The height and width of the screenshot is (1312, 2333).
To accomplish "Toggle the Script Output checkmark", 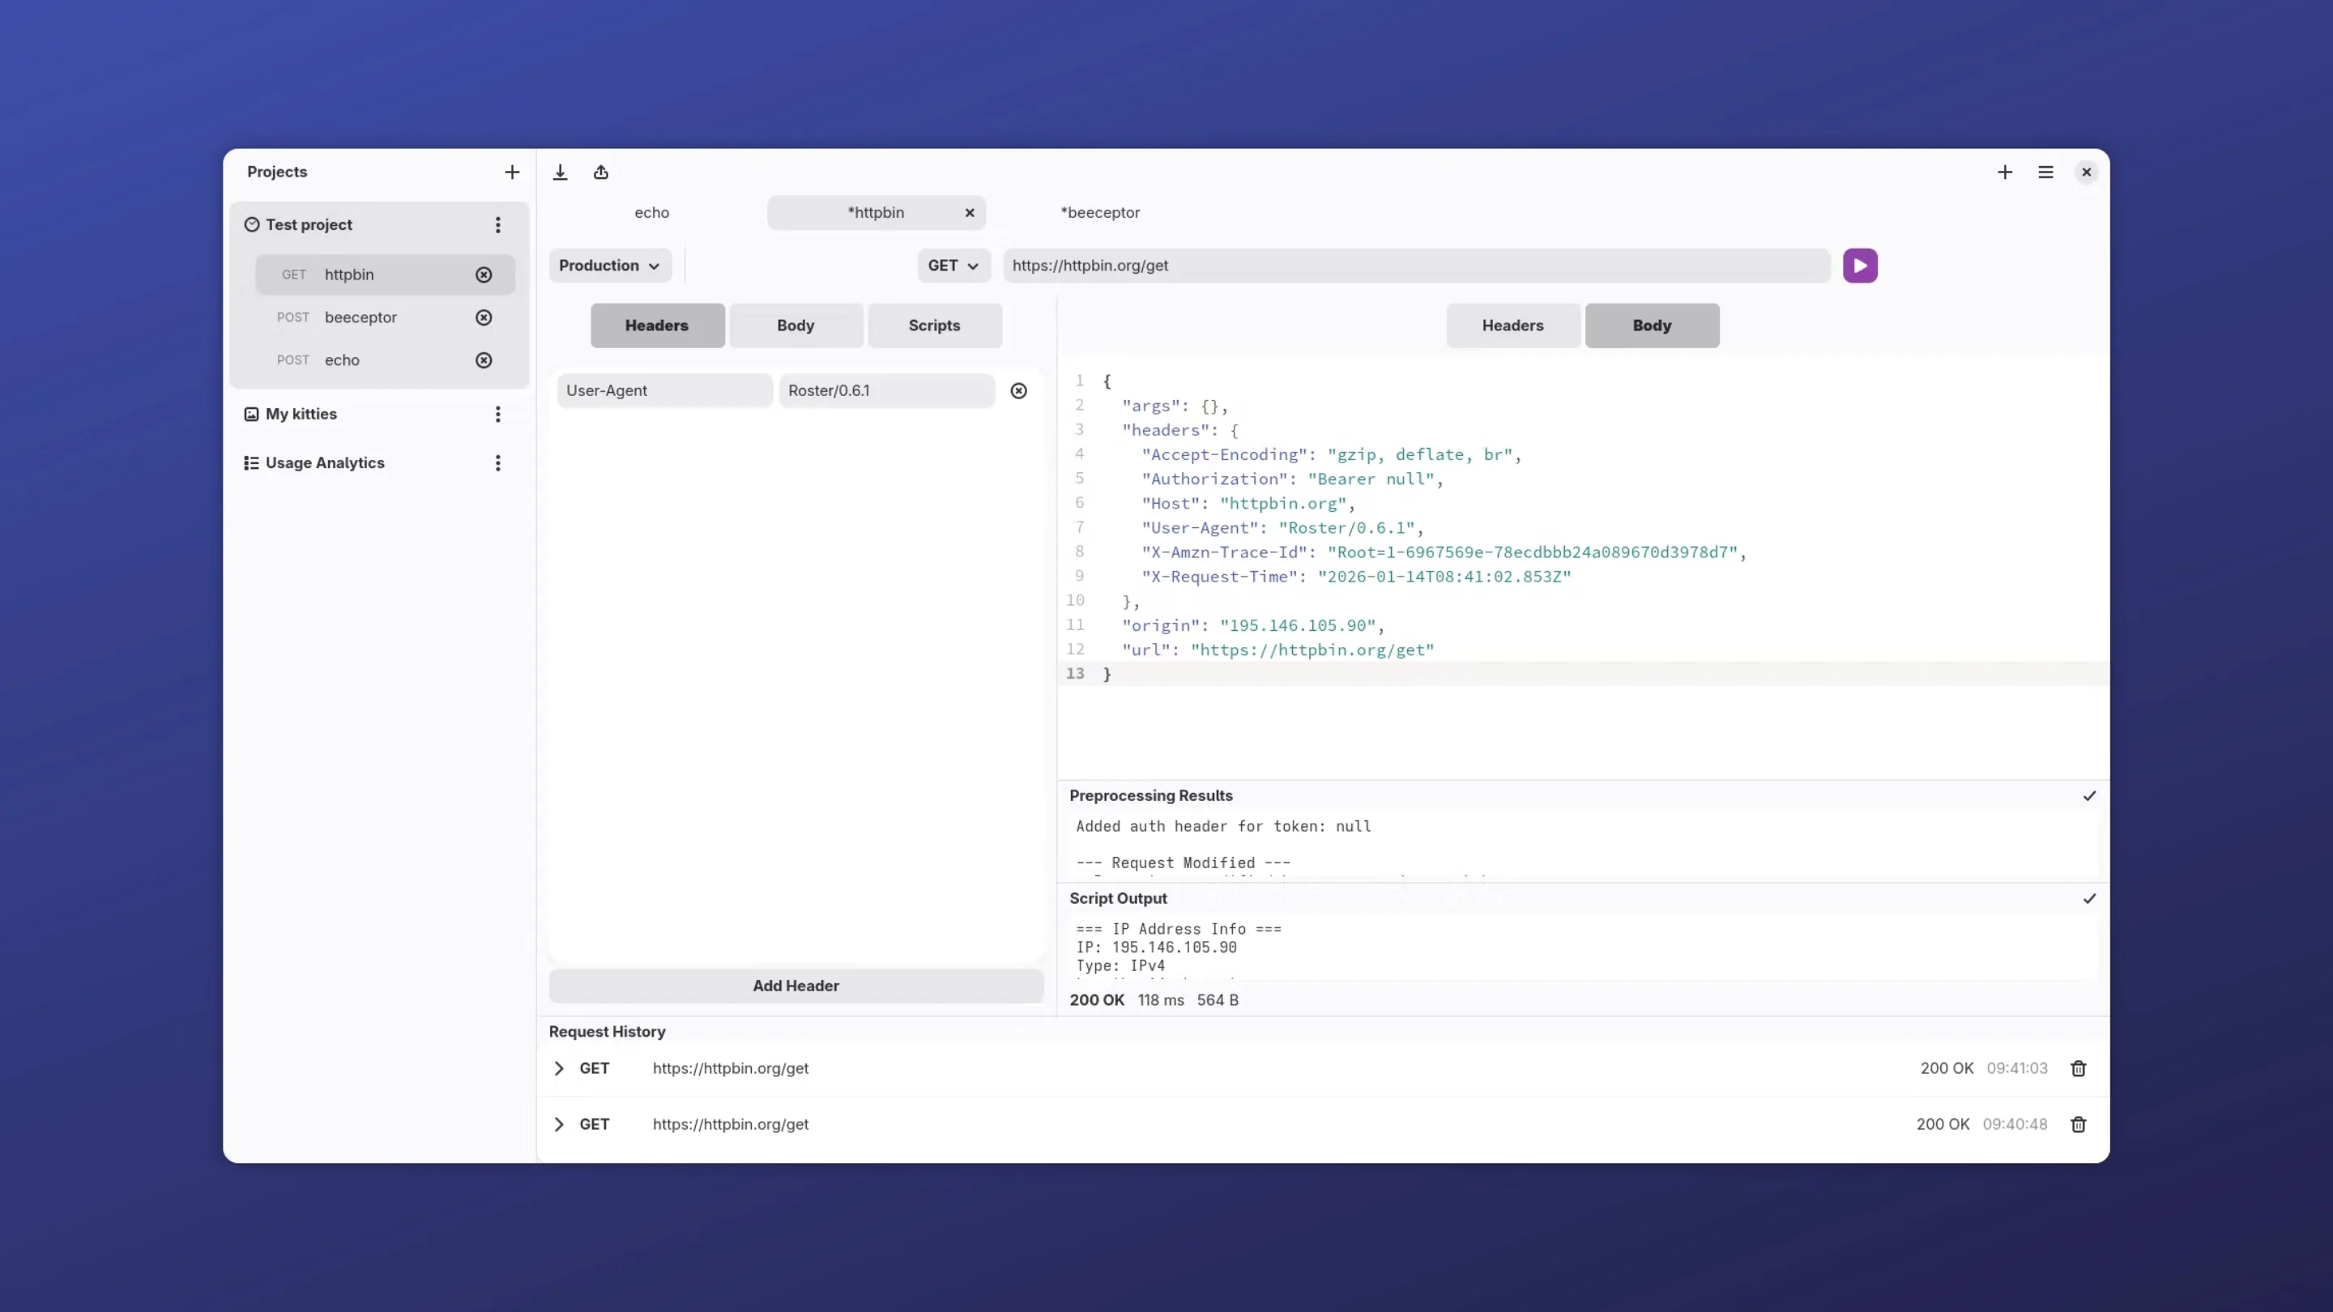I will pyautogui.click(x=2088, y=899).
